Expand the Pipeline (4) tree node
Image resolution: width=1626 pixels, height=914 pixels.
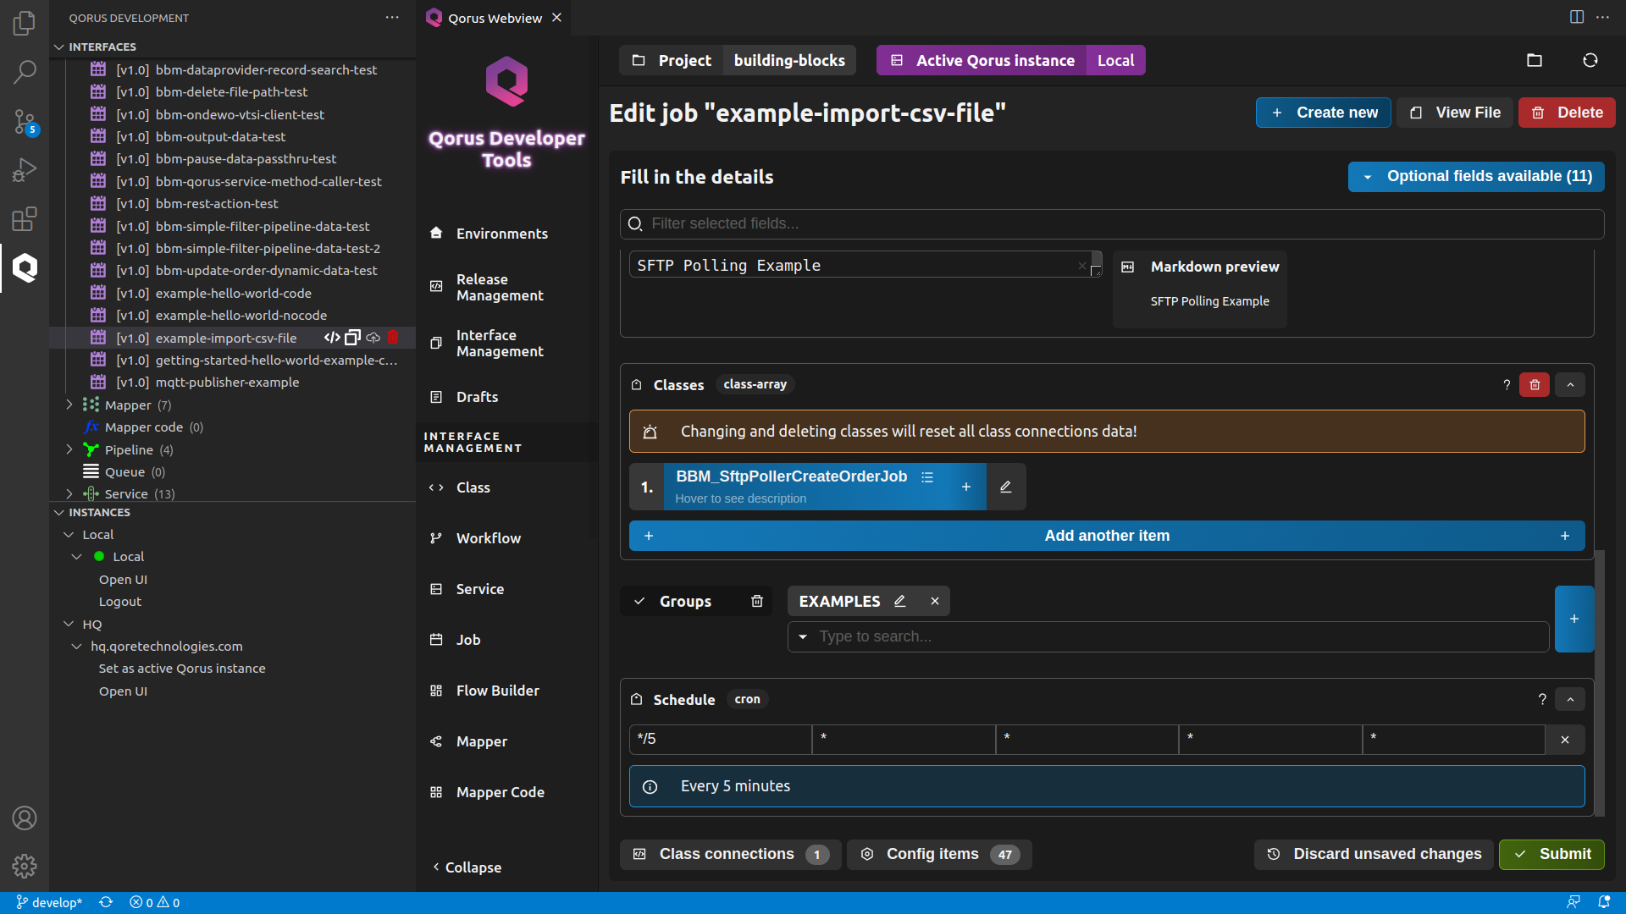coord(69,449)
